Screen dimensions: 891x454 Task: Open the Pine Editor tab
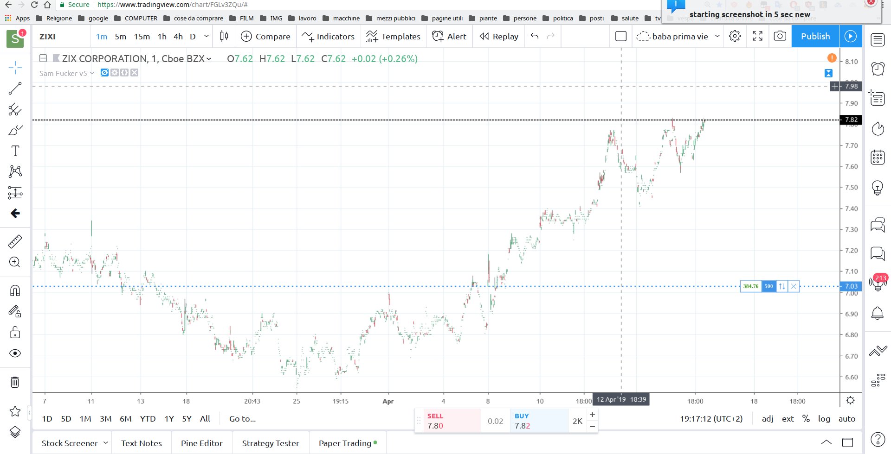click(202, 443)
